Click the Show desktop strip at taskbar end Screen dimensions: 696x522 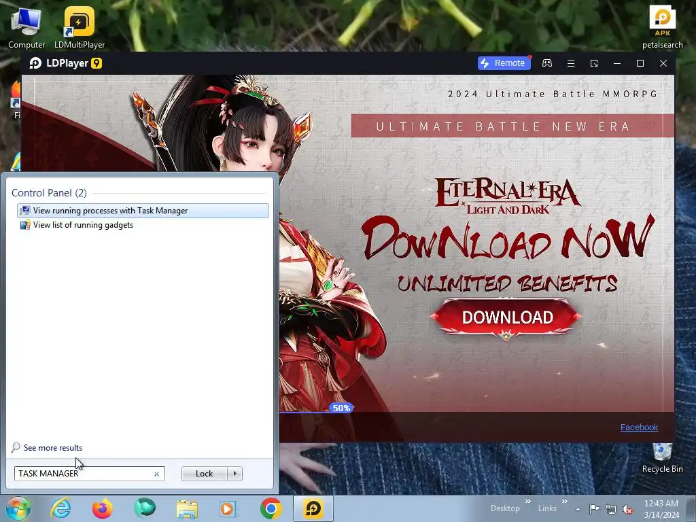[x=691, y=508]
